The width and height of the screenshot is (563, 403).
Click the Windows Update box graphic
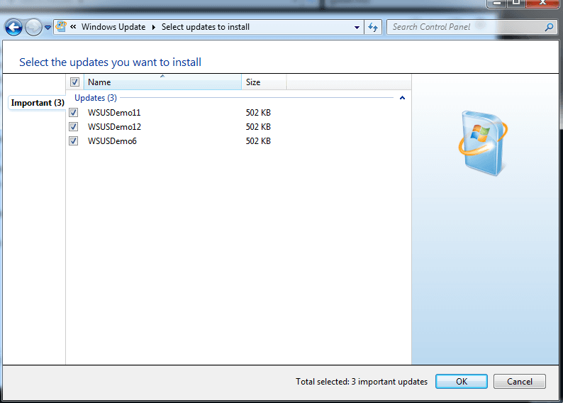pyautogui.click(x=483, y=143)
